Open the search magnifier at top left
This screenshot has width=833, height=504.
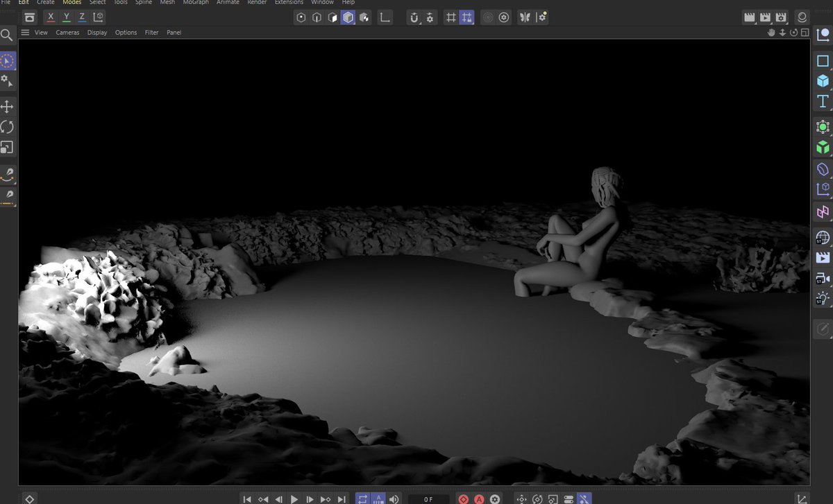[x=7, y=35]
